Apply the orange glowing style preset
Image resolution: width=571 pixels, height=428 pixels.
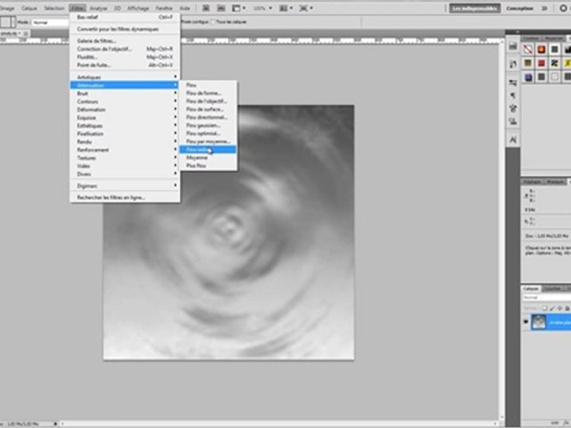coord(541,49)
